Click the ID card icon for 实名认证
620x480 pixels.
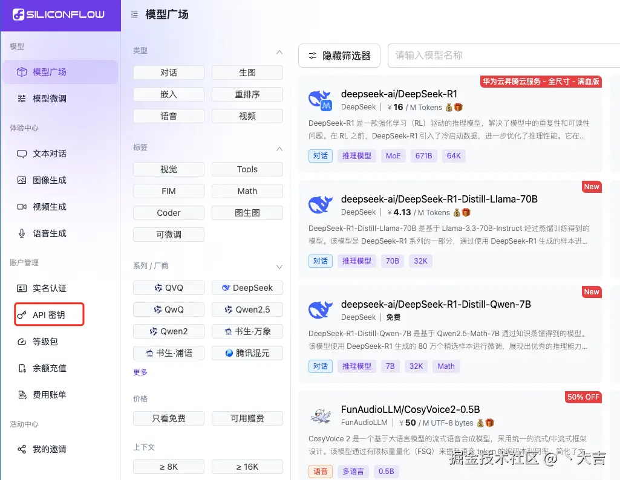22,288
